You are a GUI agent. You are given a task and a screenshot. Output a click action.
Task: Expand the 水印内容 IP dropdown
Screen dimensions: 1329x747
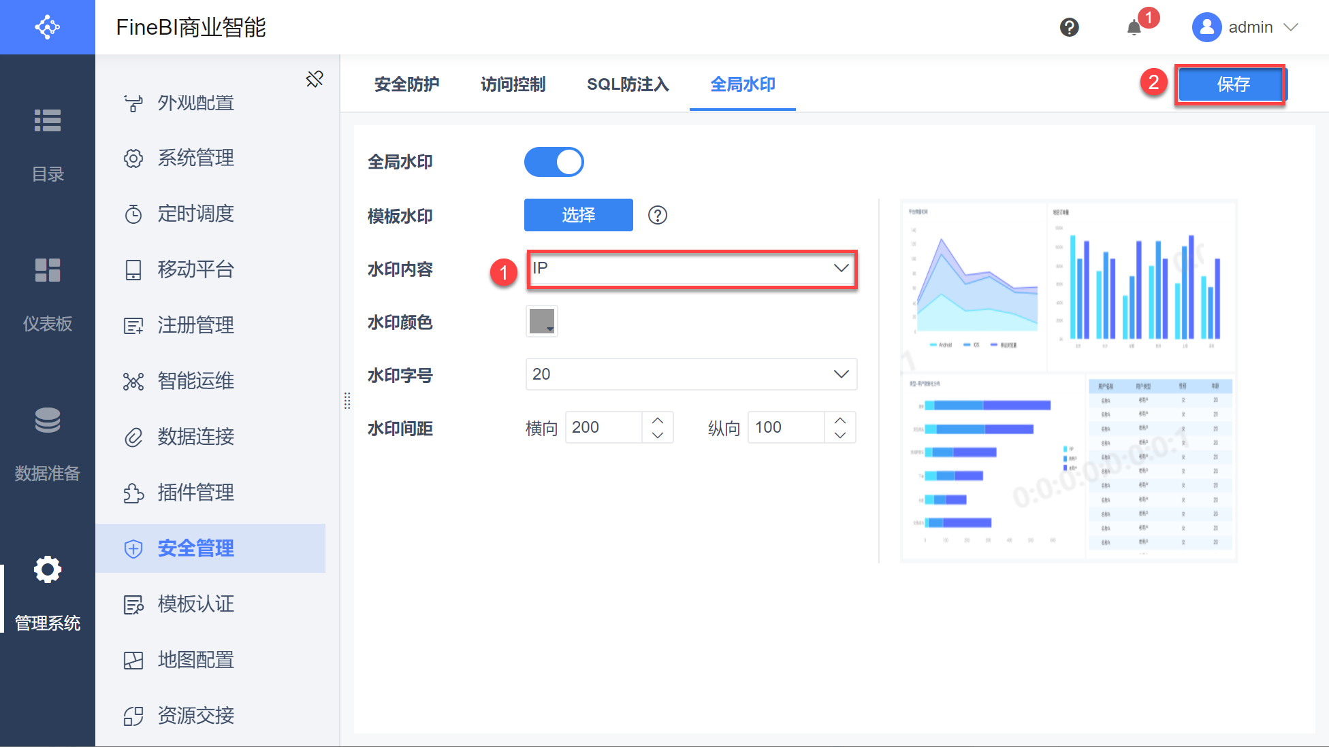(x=691, y=269)
